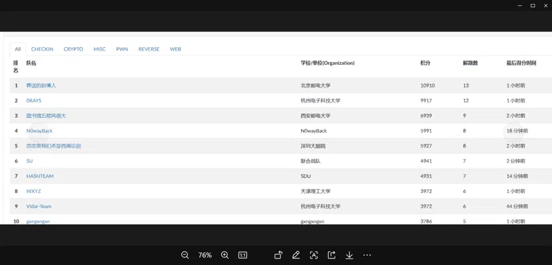Select score value 4941
This screenshot has width=552, height=265.
tap(426, 161)
